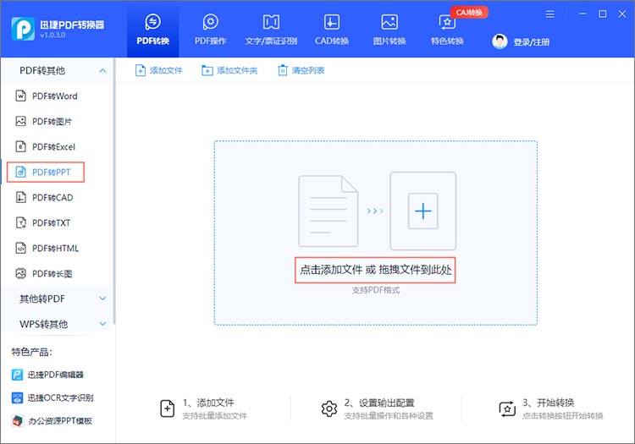
Task: Select PDF转Excel in sidebar
Action: tap(53, 147)
